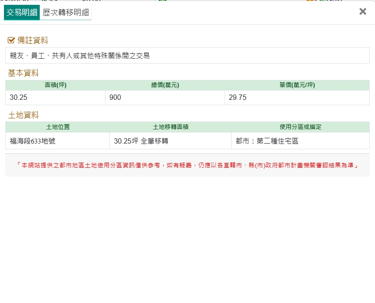This screenshot has height=303, width=375.
Task: Click the 單價(萬元/坪) column header
Action: [x=297, y=85]
